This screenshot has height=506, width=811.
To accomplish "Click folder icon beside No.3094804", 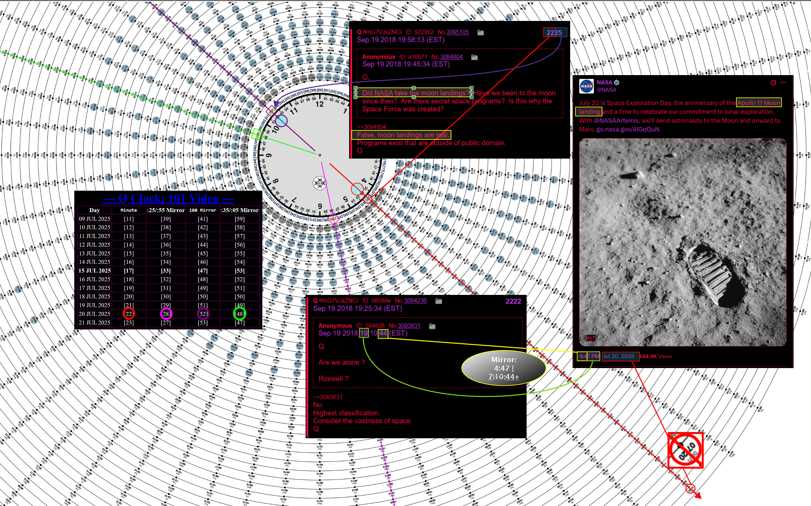I will pos(474,57).
